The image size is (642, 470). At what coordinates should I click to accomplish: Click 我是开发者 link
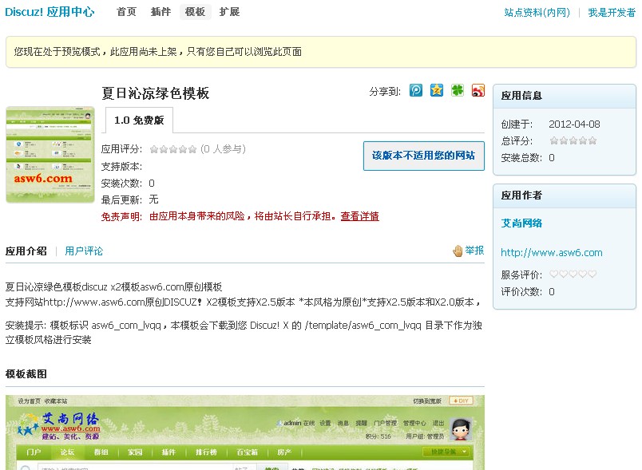pyautogui.click(x=612, y=13)
